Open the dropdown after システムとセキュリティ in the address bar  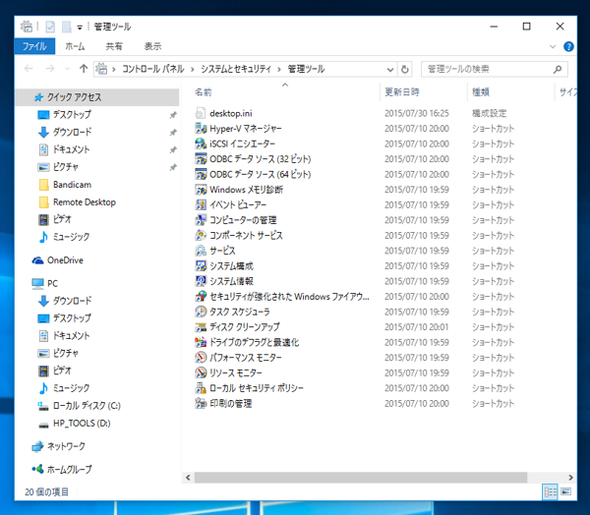(279, 69)
